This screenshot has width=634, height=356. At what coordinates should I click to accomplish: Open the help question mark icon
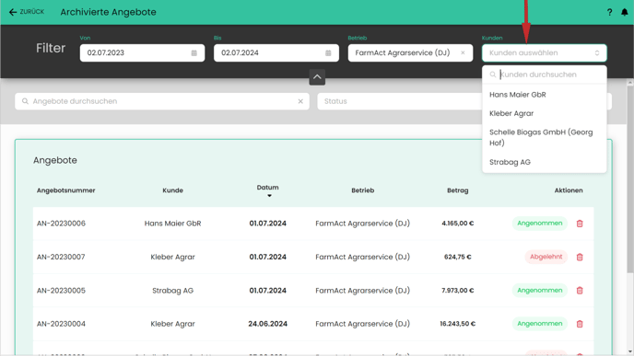(609, 12)
